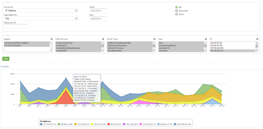Click the search icon above Region filter
263x129 pixels.
point(52,39)
